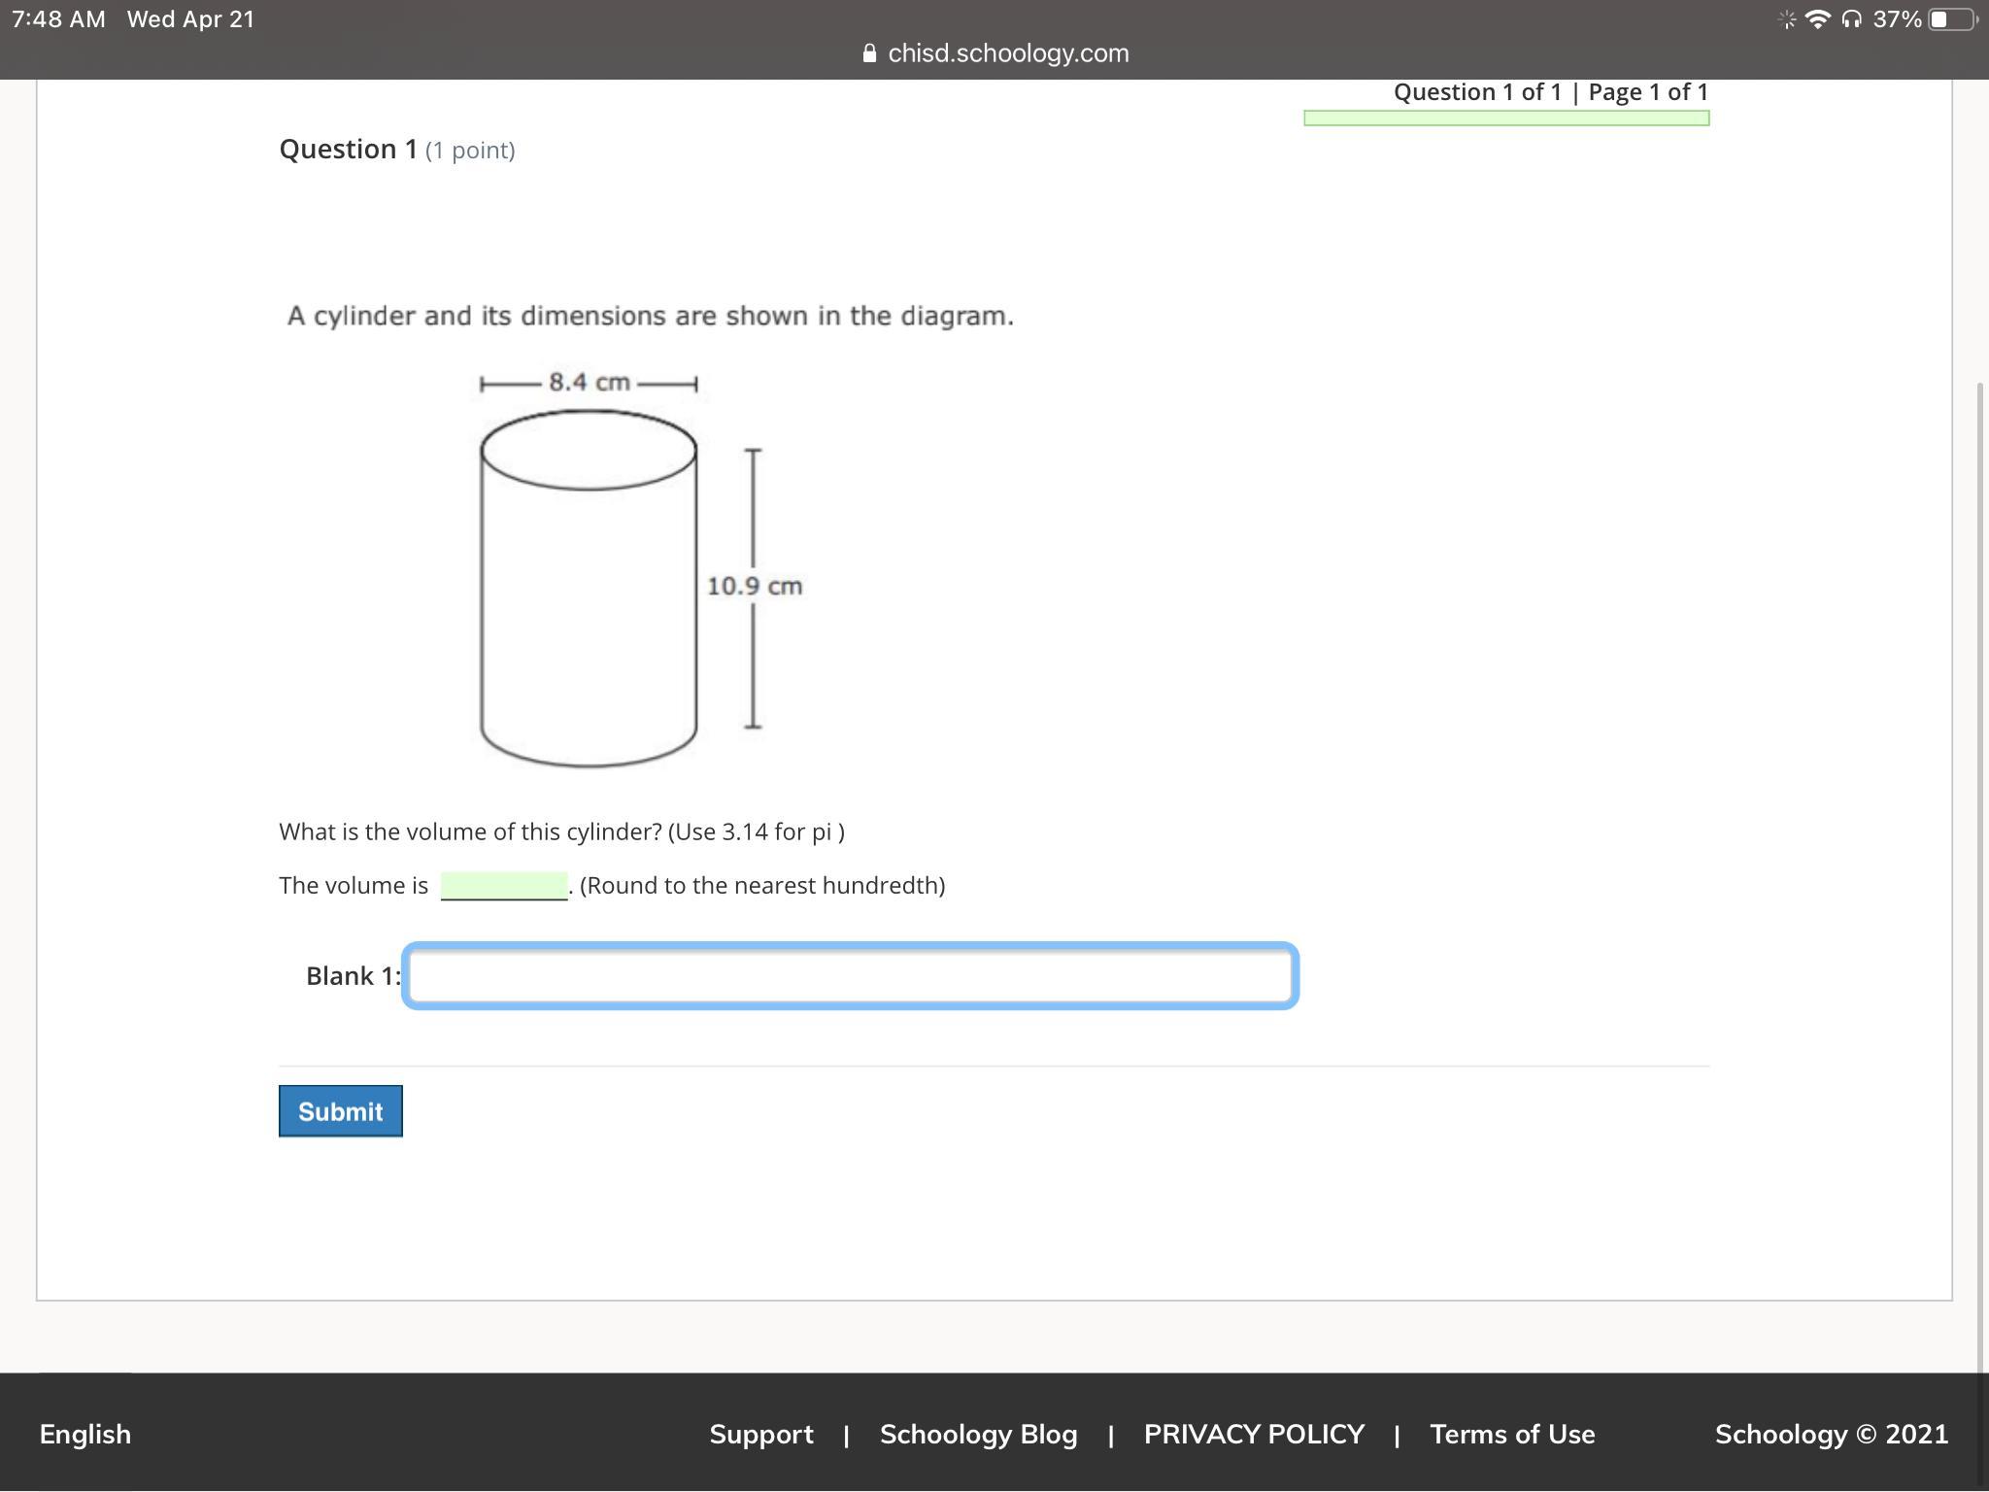Tap the lock icon beside the URL
This screenshot has height=1492, width=1989.
(869, 53)
